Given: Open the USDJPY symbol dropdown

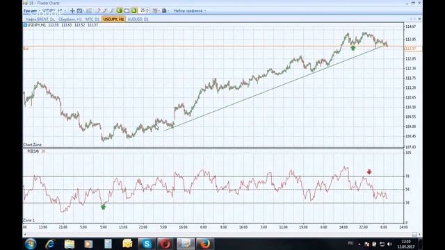Looking at the screenshot, I should tap(49, 10).
